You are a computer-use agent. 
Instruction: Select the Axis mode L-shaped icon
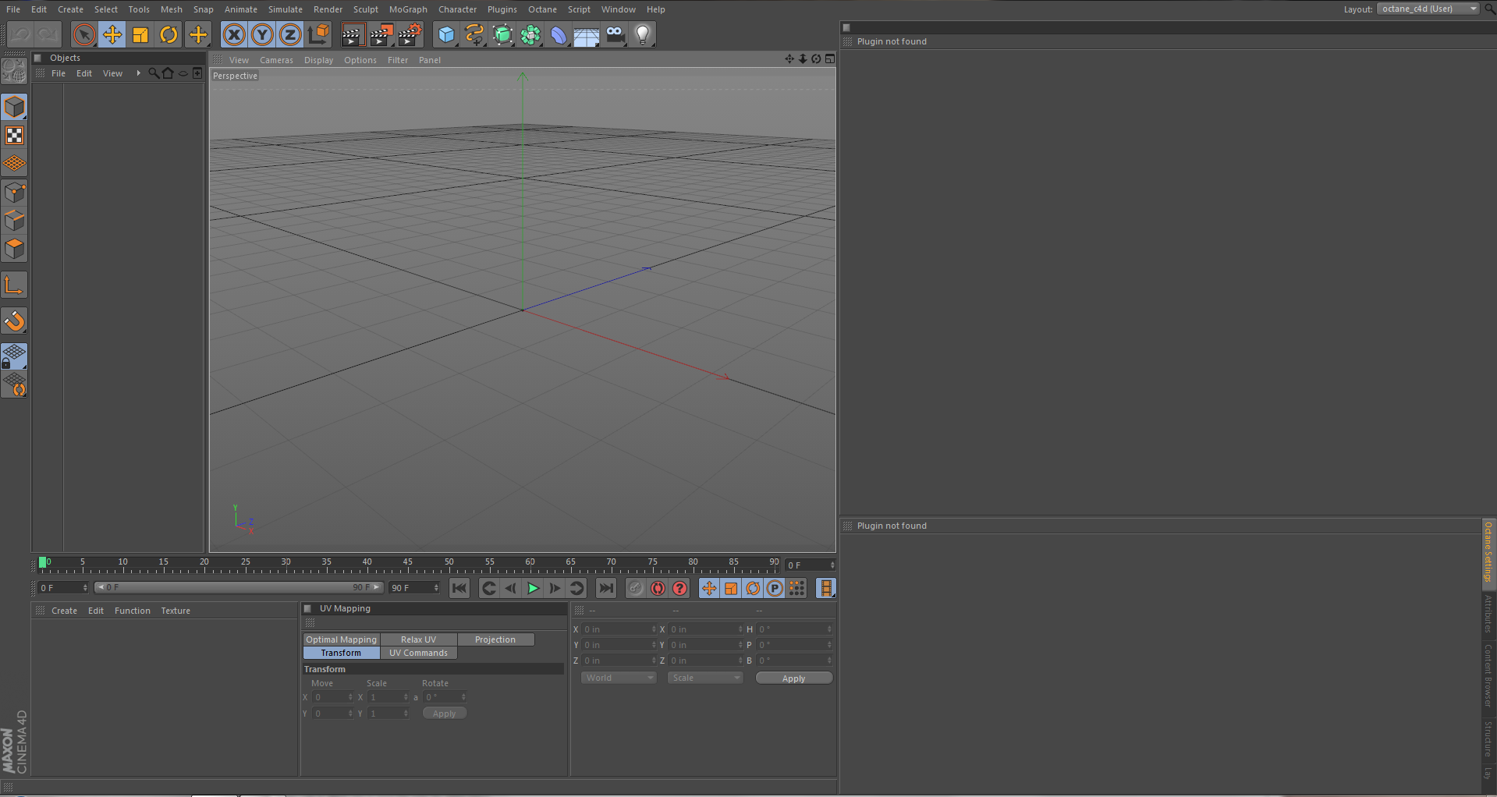15,285
